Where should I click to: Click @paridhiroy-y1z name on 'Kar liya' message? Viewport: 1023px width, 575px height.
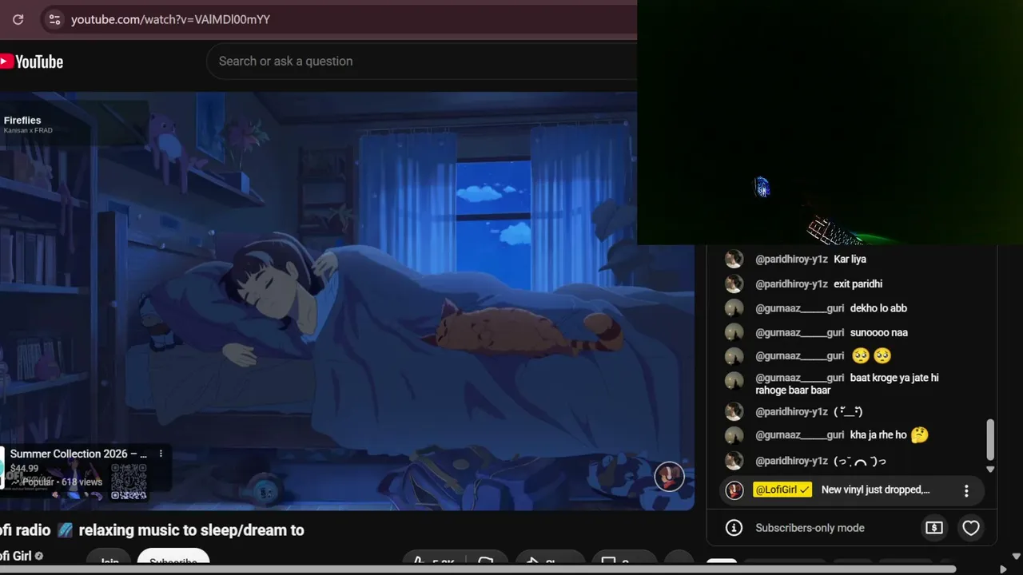click(x=791, y=259)
